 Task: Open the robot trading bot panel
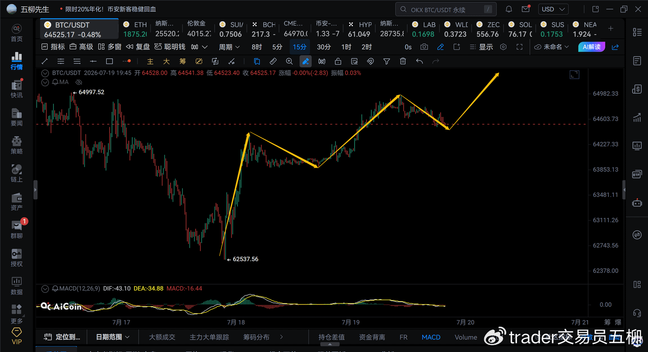(x=637, y=203)
